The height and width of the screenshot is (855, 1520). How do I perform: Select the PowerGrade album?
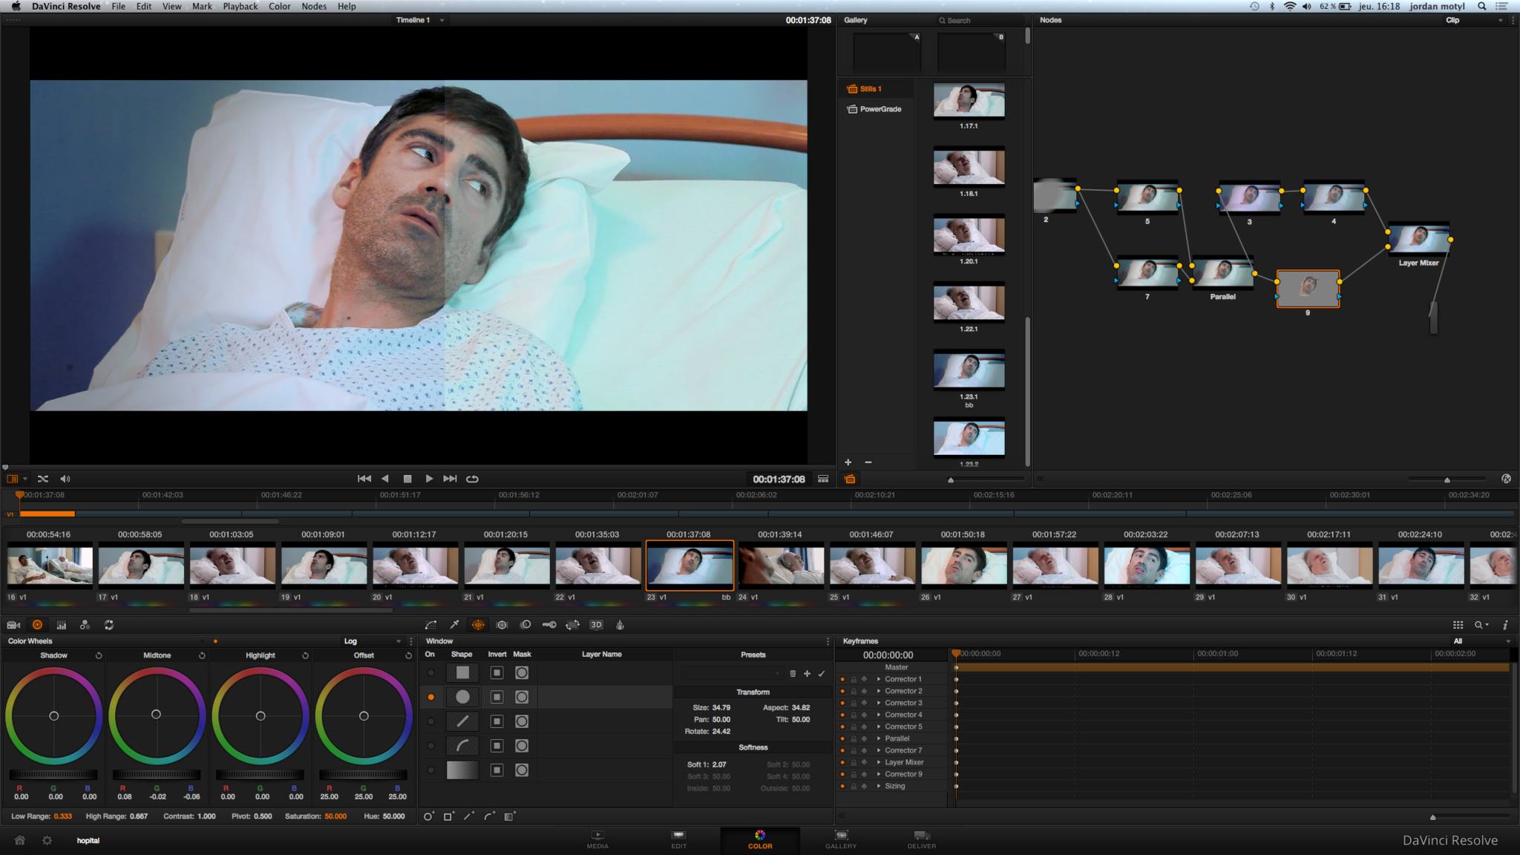880,108
